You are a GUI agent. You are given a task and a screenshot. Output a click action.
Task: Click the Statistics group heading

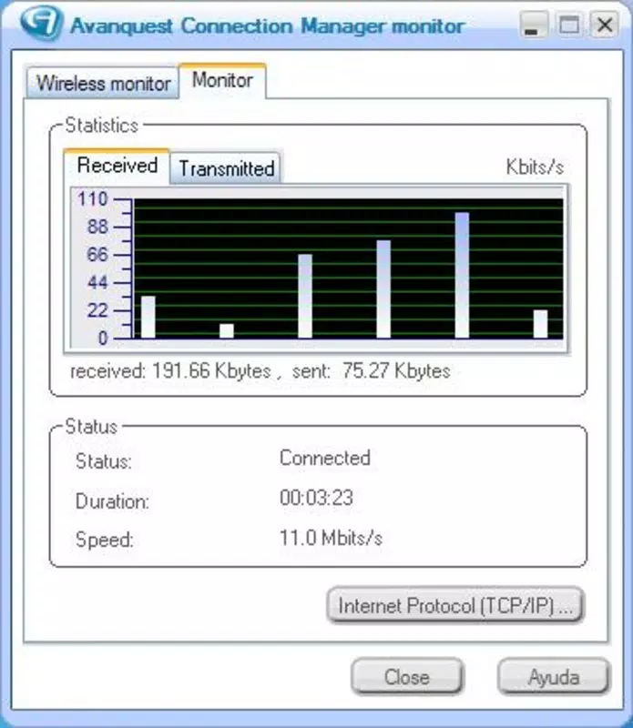(102, 126)
